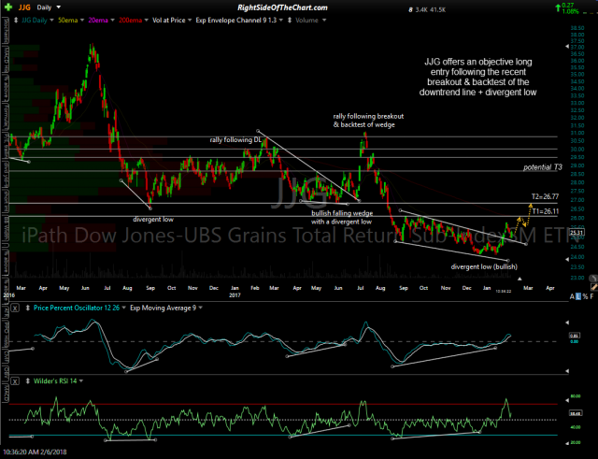This screenshot has width=598, height=459.
Task: Toggle the A auto-scale button
Action: (x=572, y=296)
